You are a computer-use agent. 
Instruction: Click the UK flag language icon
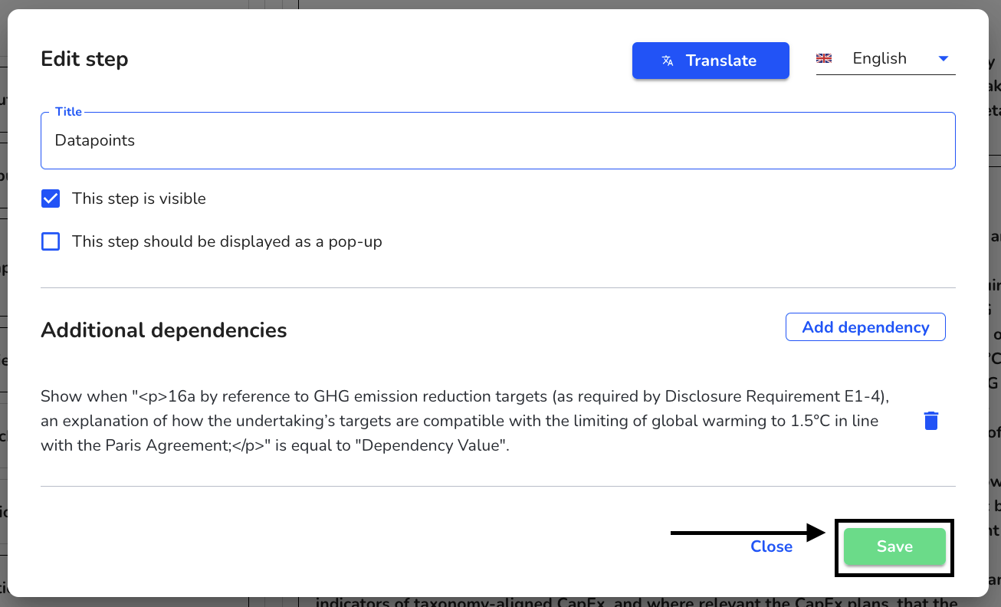pos(824,58)
